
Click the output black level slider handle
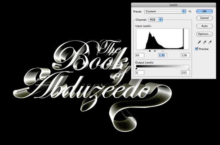click(137, 69)
